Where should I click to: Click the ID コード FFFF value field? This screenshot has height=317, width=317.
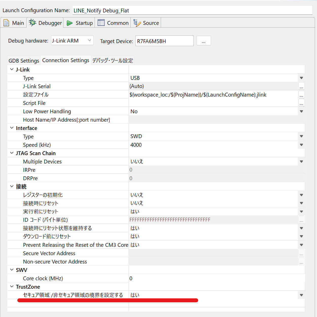point(213,220)
